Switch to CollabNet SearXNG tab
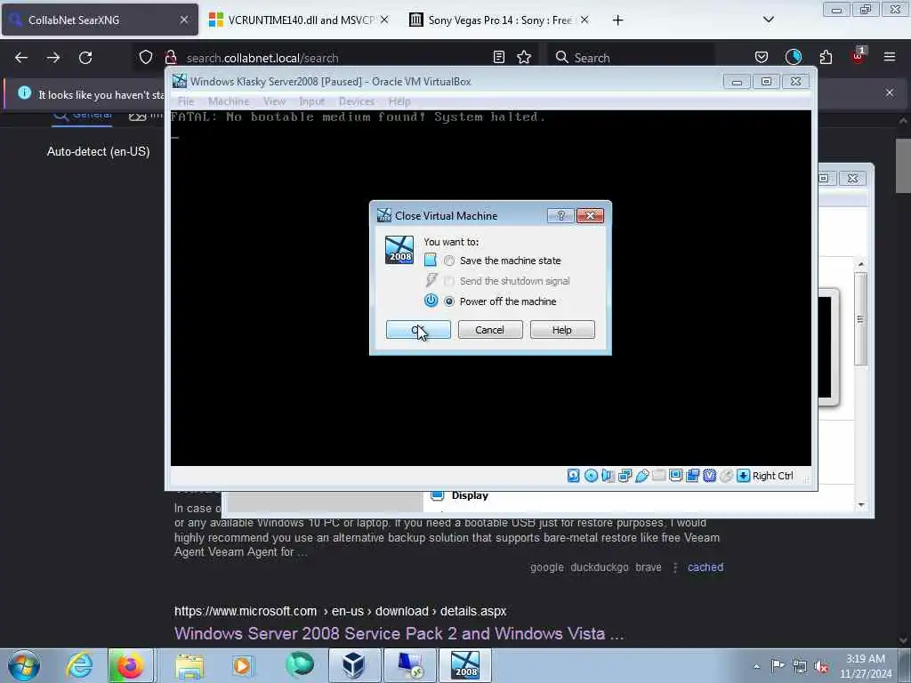The image size is (911, 683). pyautogui.click(x=99, y=20)
